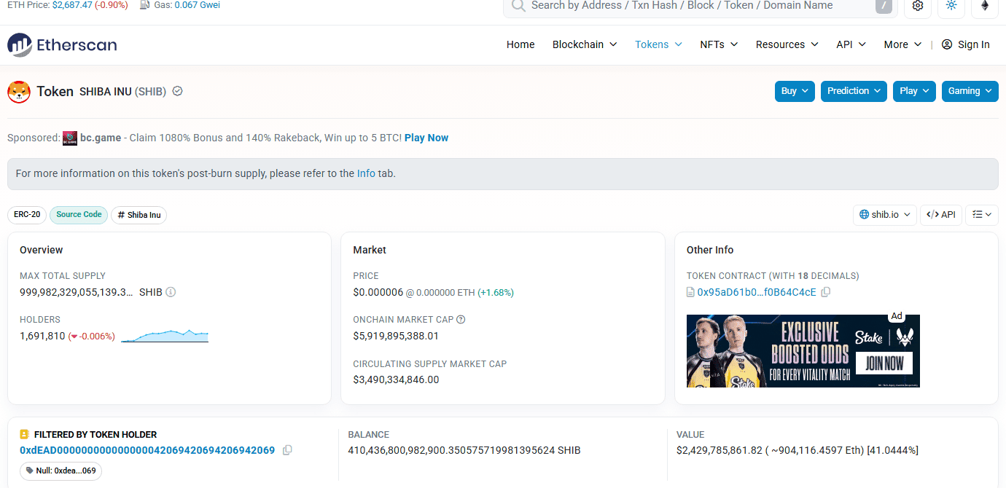Viewport: 1006px width, 488px height.
Task: Click the holder value $2,429,785,861.82 text
Action: click(x=720, y=450)
